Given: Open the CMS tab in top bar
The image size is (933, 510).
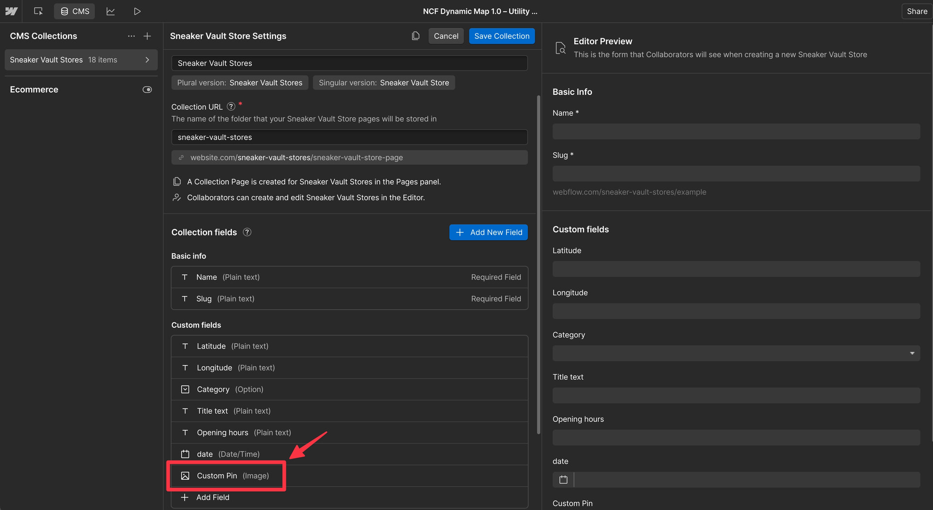Looking at the screenshot, I should [75, 11].
